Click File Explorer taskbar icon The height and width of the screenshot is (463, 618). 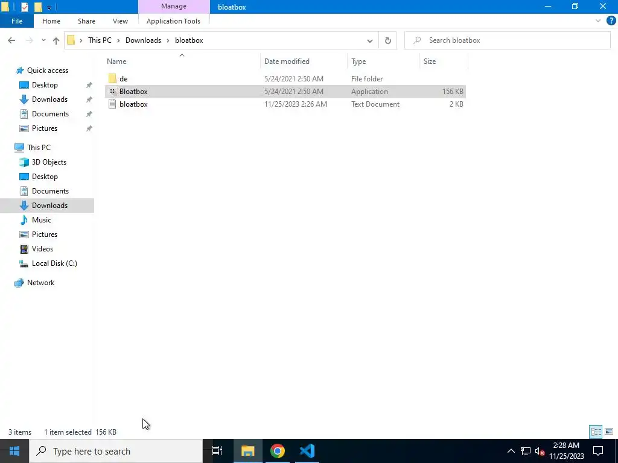coord(247,451)
